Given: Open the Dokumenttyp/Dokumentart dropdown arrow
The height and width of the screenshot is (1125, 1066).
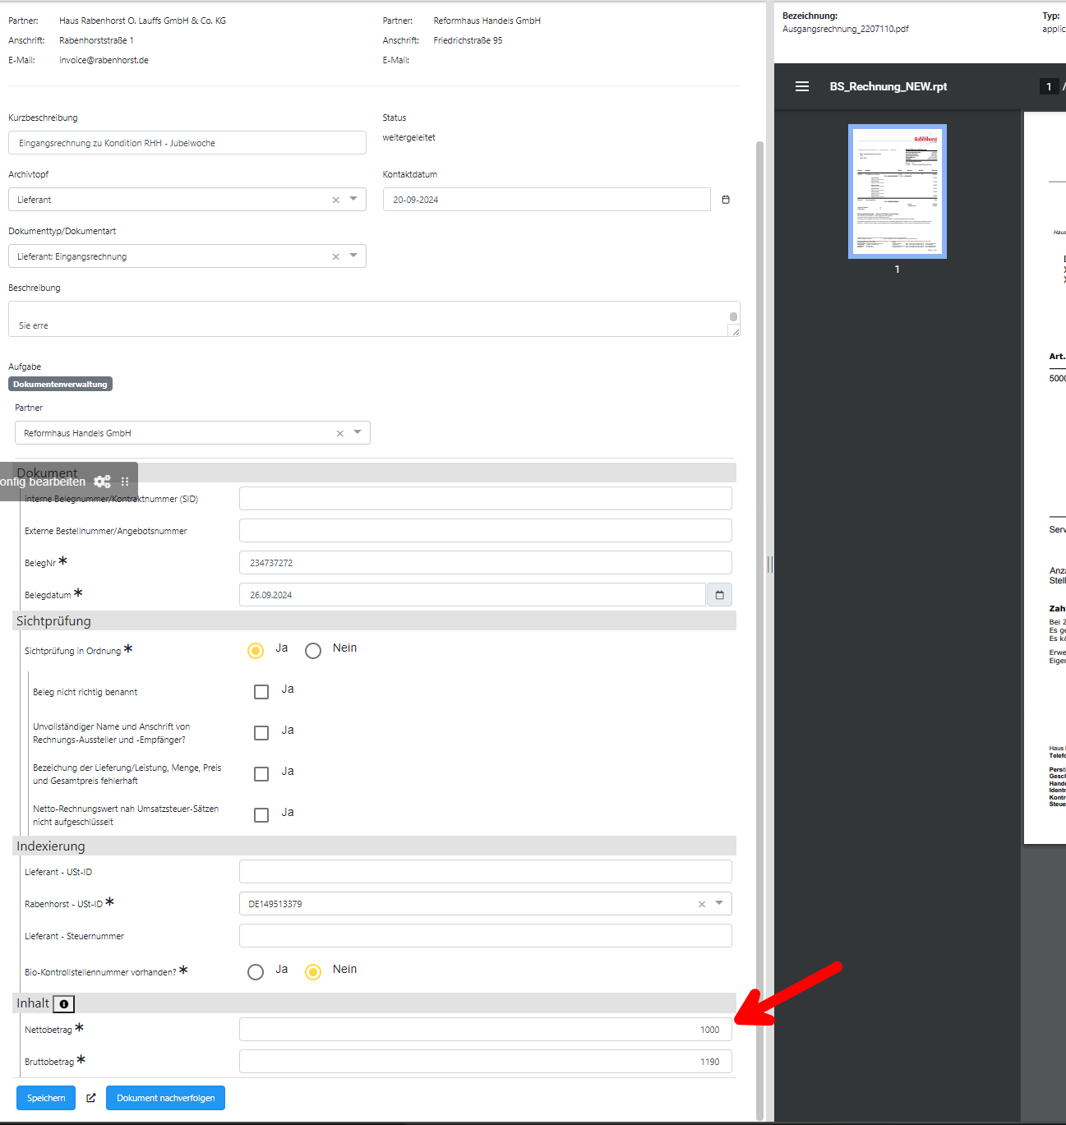Looking at the screenshot, I should point(353,256).
